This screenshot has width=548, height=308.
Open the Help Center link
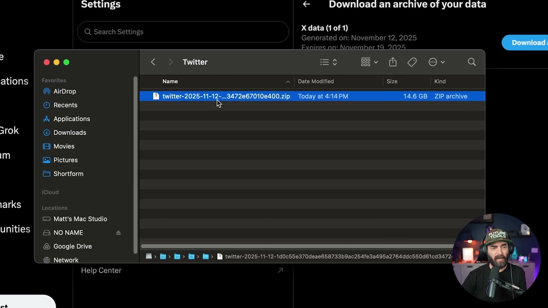101,270
